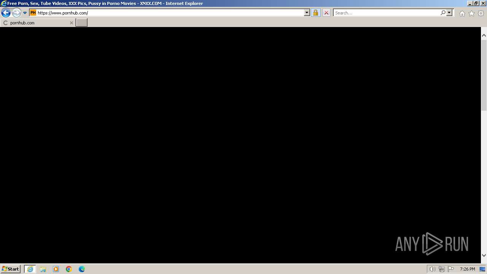Open the Windows Start menu
Screen dimensions: 487x274
[x=11, y=269]
